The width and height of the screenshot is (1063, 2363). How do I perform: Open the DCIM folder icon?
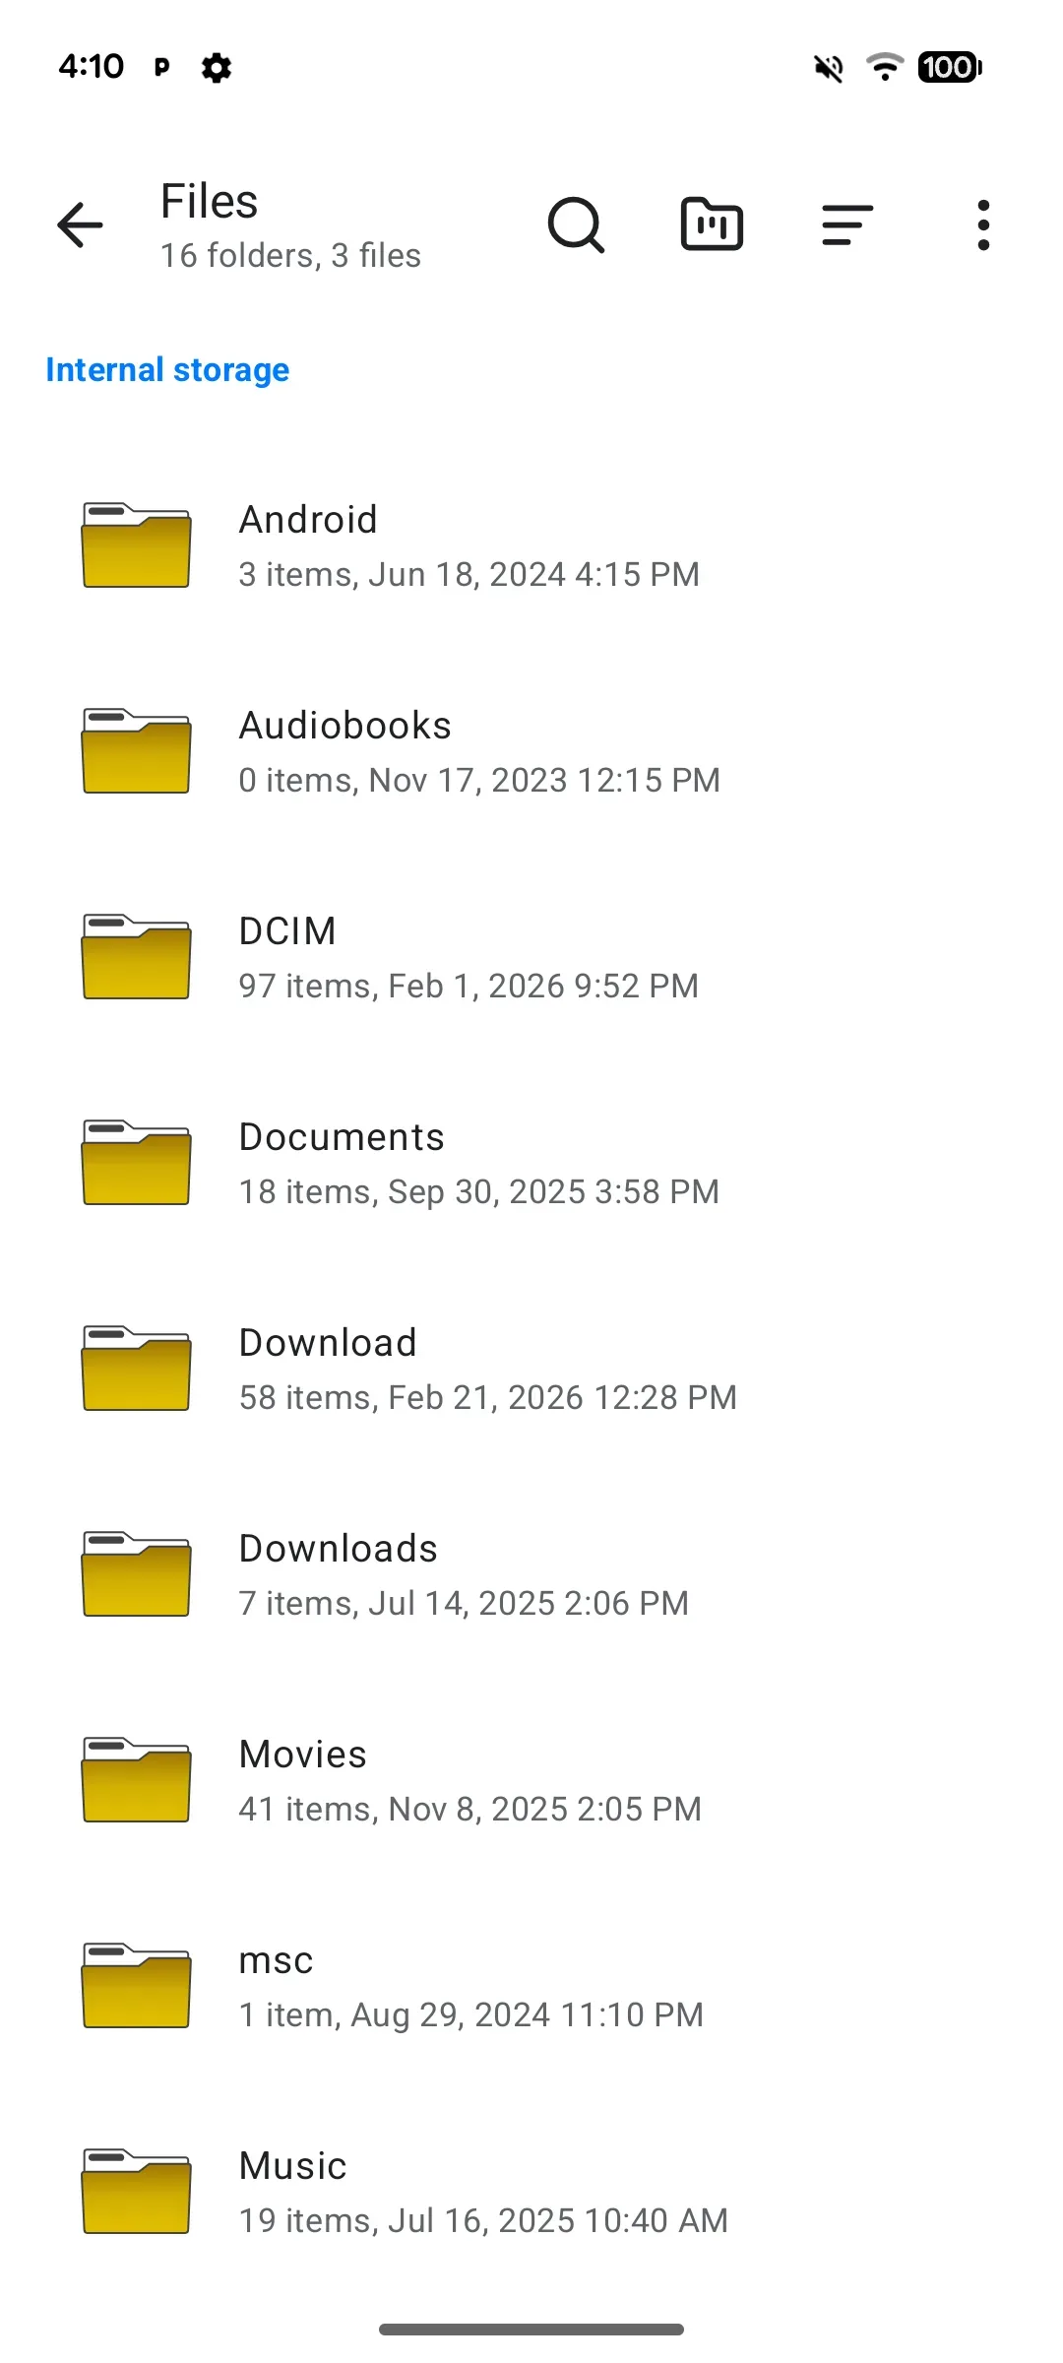[136, 956]
